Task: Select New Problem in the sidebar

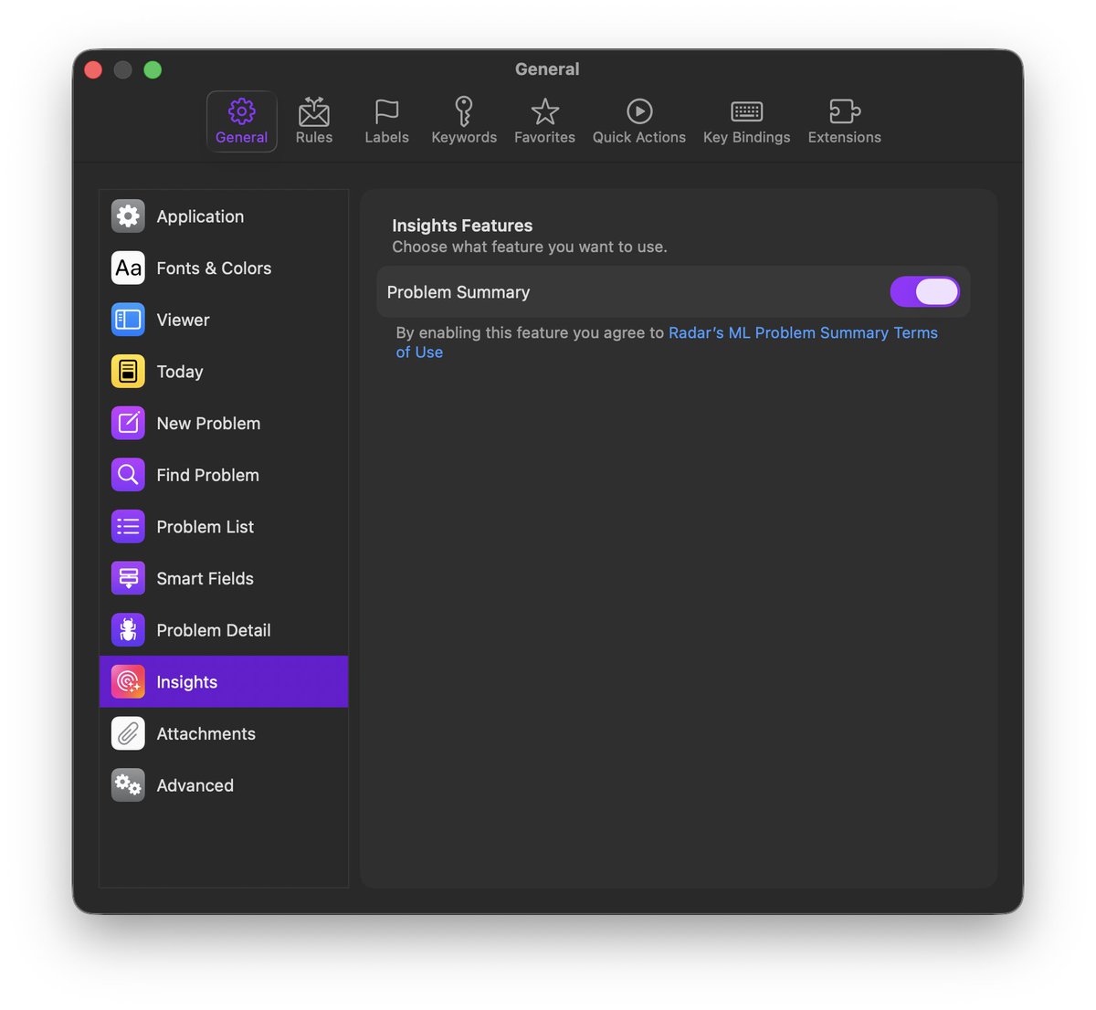Action: pyautogui.click(x=224, y=424)
